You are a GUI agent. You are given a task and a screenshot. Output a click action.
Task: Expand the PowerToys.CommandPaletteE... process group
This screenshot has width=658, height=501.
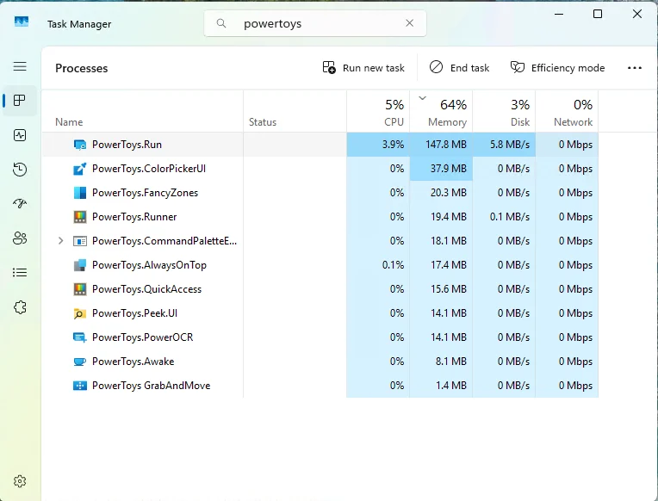point(61,241)
